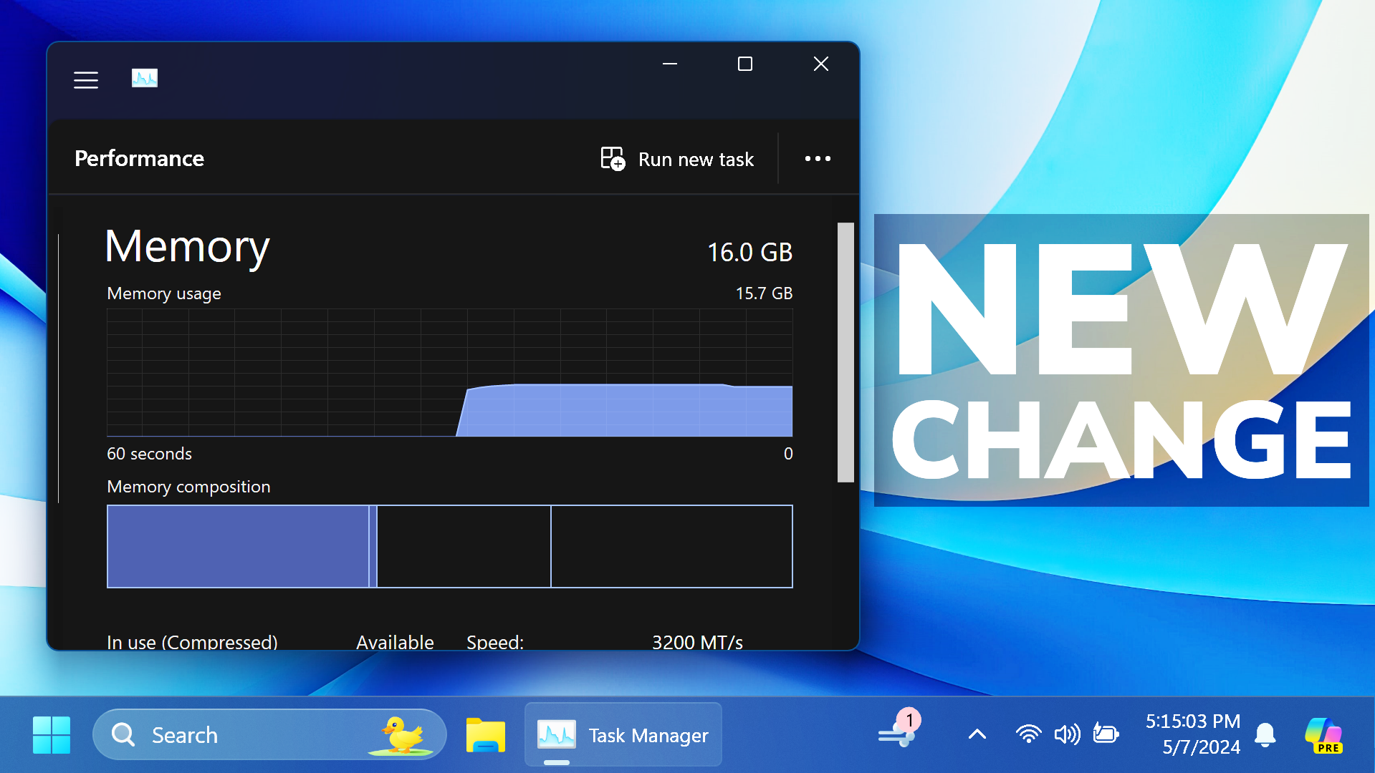Open the more options menu
1375x773 pixels.
[x=818, y=159]
